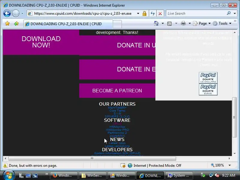Switch to WinSev... taskbar button
Image resolution: width=240 pixels, height=180 pixels.
coord(92,175)
